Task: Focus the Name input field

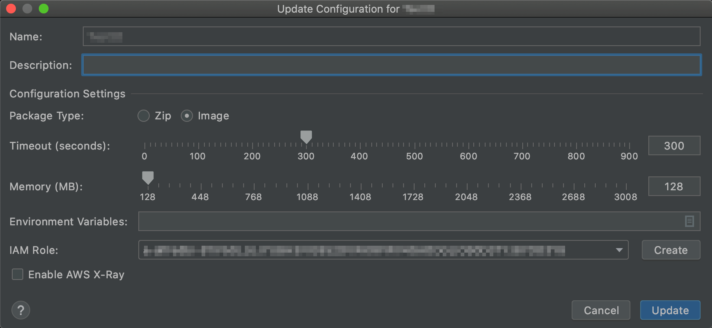Action: click(x=391, y=36)
